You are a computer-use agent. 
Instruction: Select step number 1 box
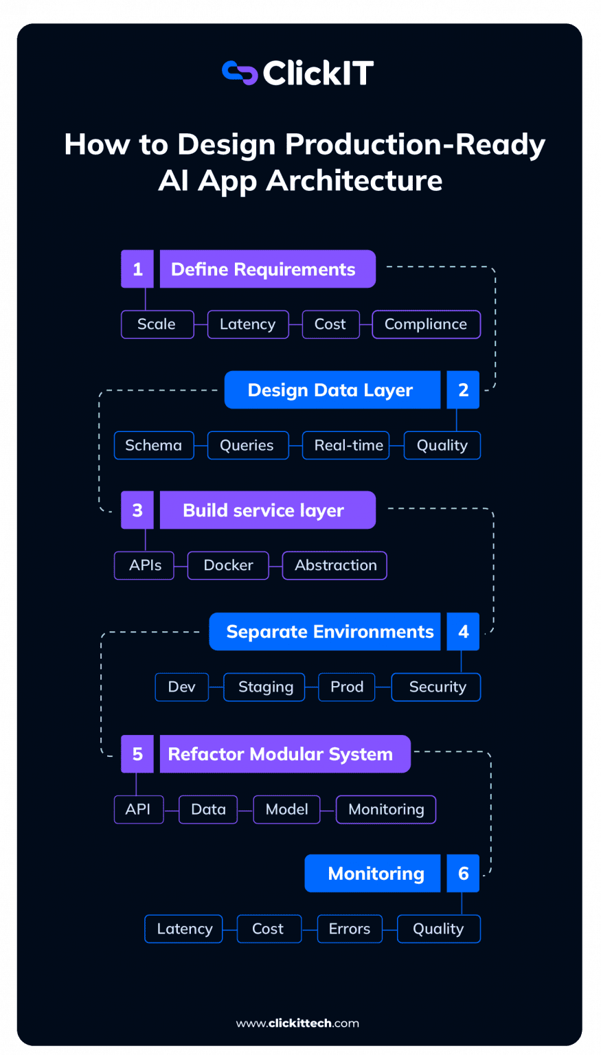137,269
